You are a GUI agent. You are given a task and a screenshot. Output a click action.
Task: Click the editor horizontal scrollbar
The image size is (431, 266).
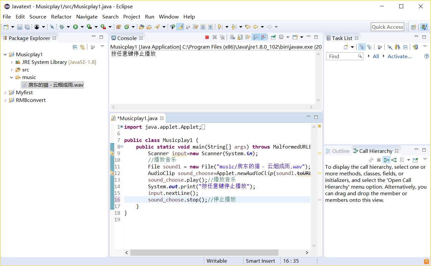click(204, 252)
